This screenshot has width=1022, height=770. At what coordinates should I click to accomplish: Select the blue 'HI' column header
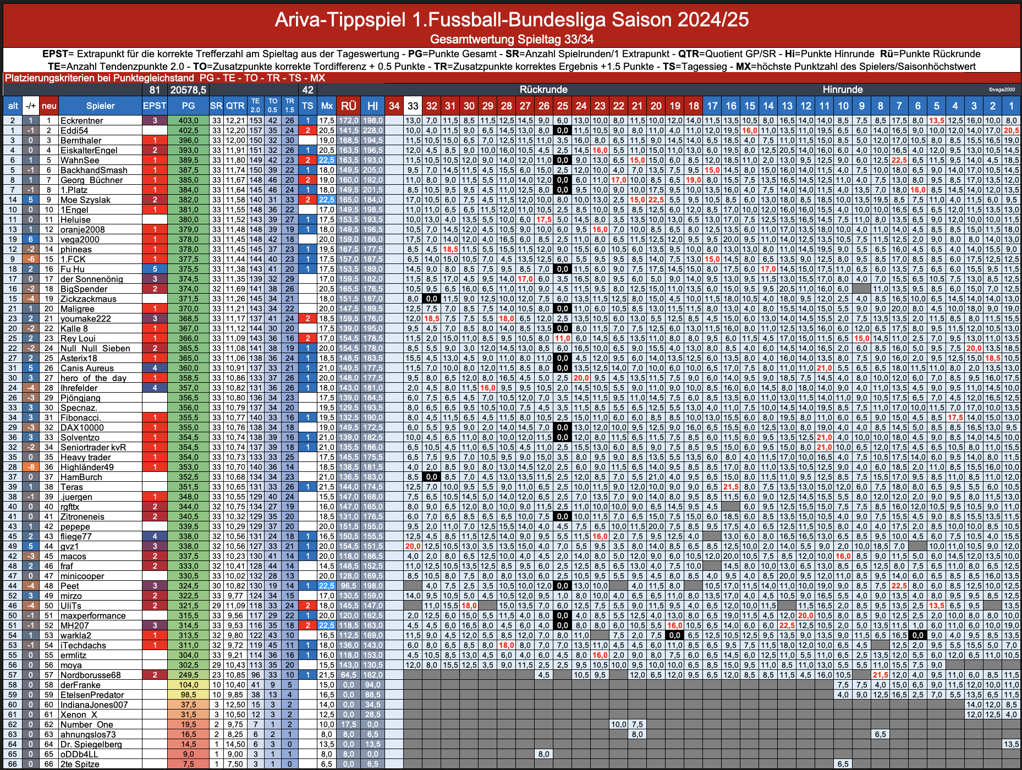[x=373, y=106]
